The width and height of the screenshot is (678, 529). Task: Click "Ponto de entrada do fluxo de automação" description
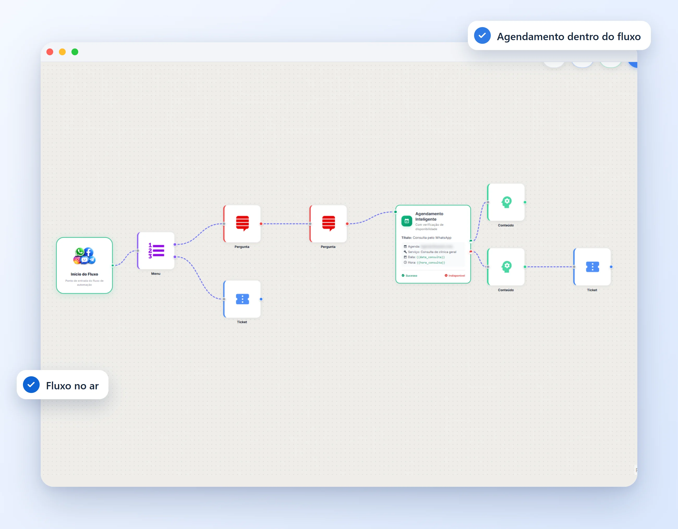[84, 283]
